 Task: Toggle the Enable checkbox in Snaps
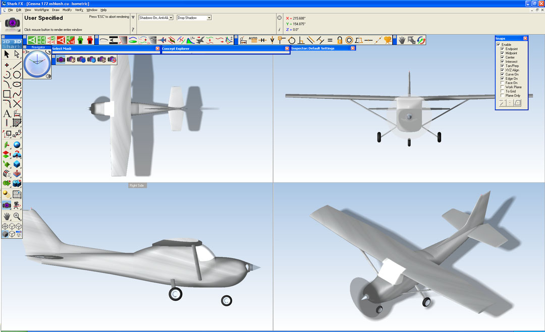pos(499,44)
